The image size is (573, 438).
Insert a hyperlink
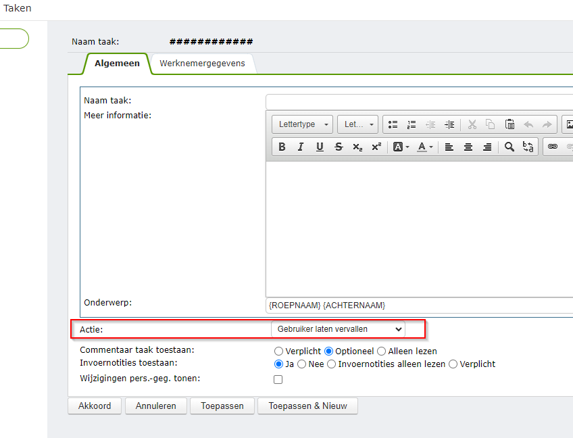[553, 147]
